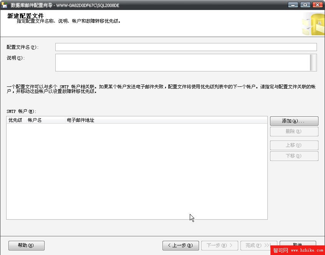Click the description box scrollbar

[313, 63]
